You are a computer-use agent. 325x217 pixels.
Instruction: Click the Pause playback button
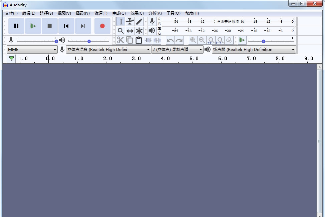(16, 26)
